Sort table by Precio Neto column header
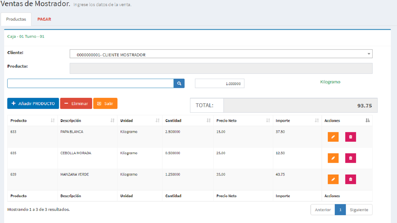Image resolution: width=397 pixels, height=223 pixels. click(x=243, y=121)
